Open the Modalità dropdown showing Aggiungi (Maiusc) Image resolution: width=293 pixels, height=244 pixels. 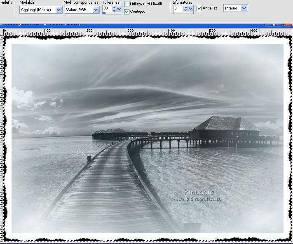coord(41,10)
